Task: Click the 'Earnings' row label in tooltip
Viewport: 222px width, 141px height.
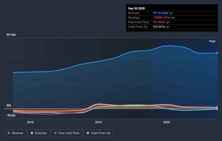Action: 134,17
